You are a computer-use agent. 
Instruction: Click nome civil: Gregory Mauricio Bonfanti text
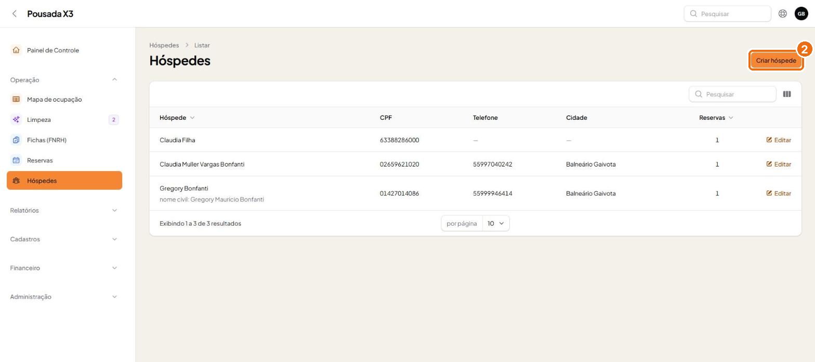click(x=212, y=200)
